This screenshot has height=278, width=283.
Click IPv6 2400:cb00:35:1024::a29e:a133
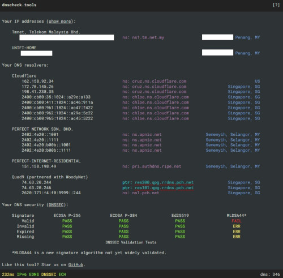[56, 97]
